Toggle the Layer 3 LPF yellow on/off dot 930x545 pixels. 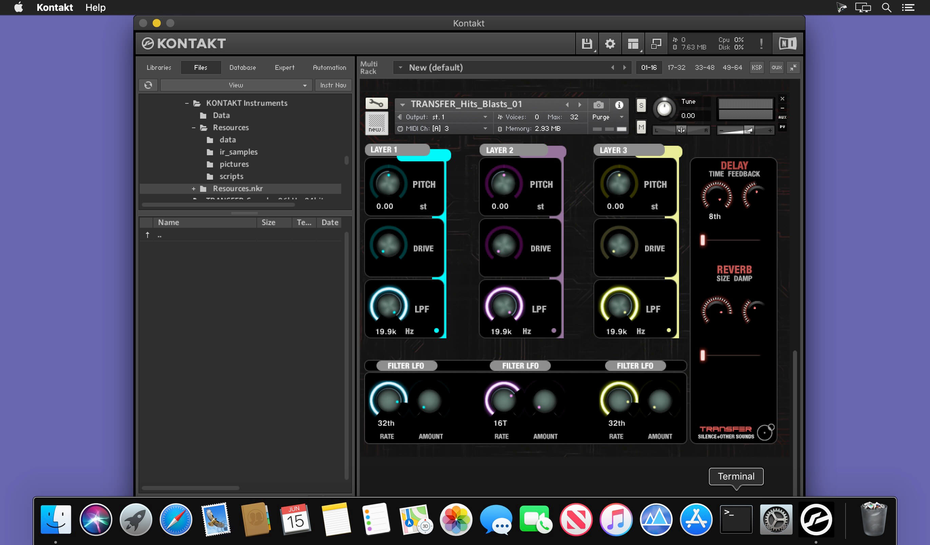pos(669,330)
